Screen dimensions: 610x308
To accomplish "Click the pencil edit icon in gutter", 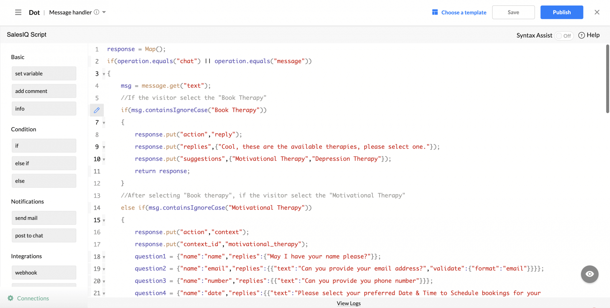I will [97, 110].
